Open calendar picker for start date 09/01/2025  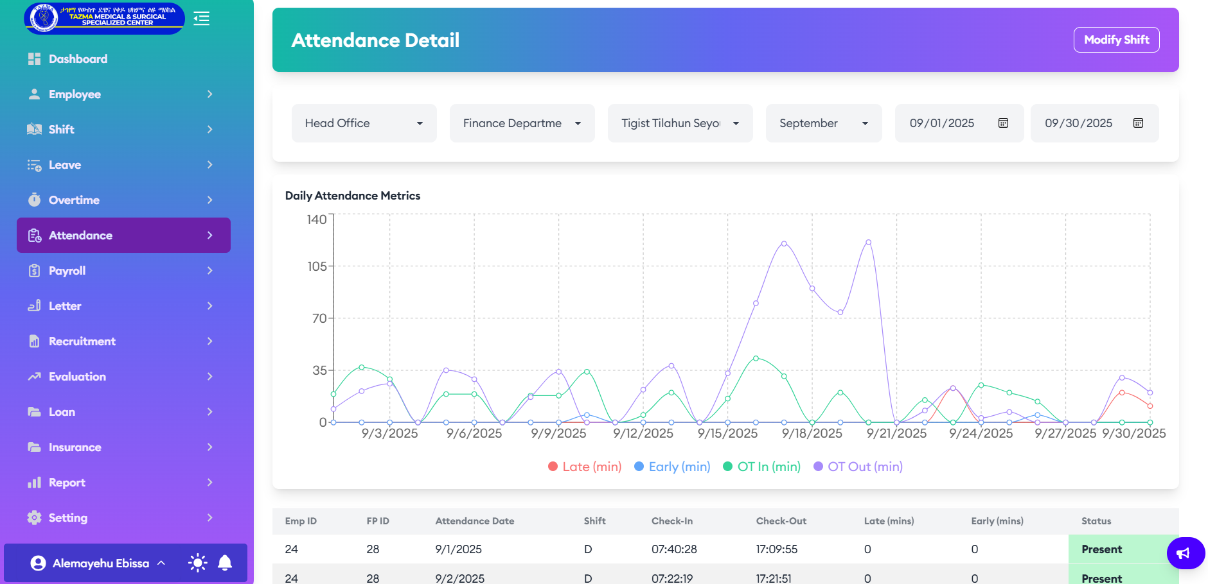coord(1003,123)
